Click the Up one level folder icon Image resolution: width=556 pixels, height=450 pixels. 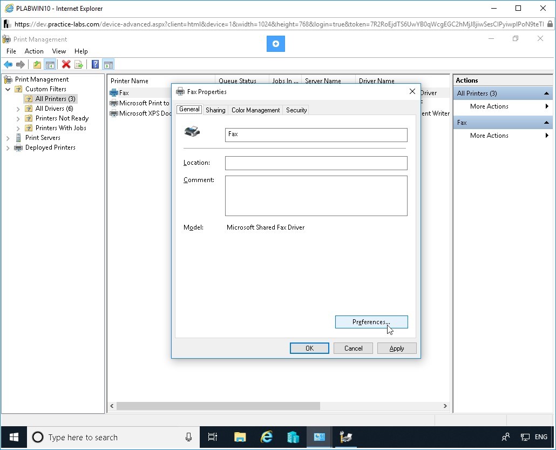pos(37,65)
